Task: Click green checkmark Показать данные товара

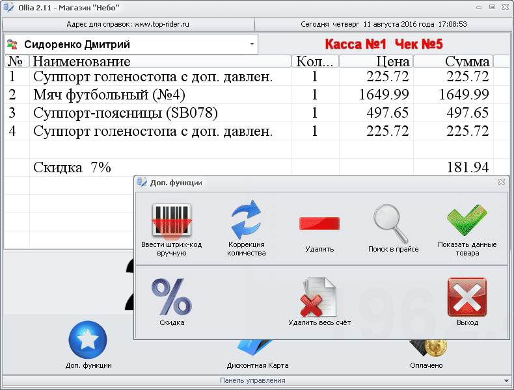Action: (467, 220)
